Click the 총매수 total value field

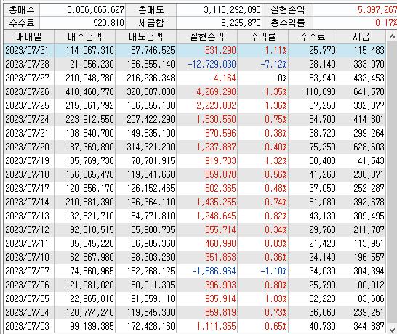pos(83,10)
